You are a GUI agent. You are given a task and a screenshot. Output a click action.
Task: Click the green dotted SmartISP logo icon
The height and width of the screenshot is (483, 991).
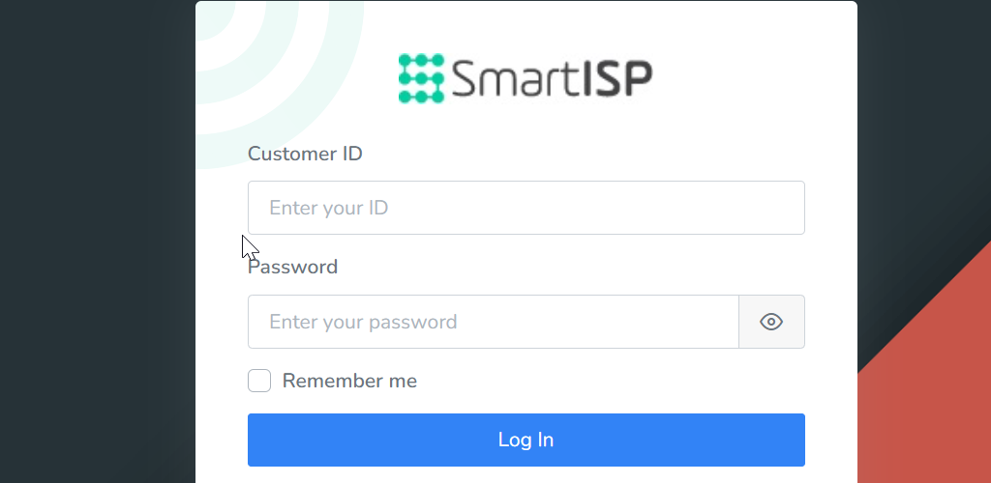click(422, 79)
